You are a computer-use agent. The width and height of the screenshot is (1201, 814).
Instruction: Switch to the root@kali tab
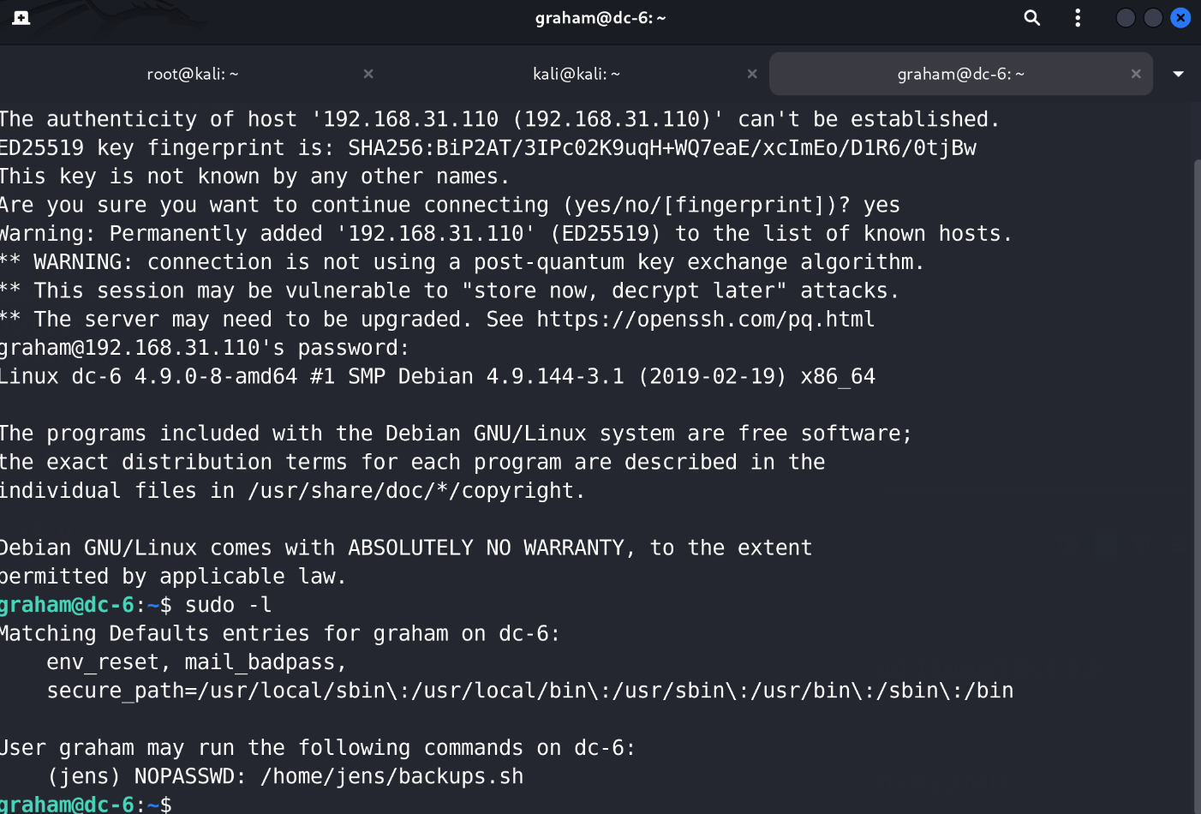coord(193,74)
